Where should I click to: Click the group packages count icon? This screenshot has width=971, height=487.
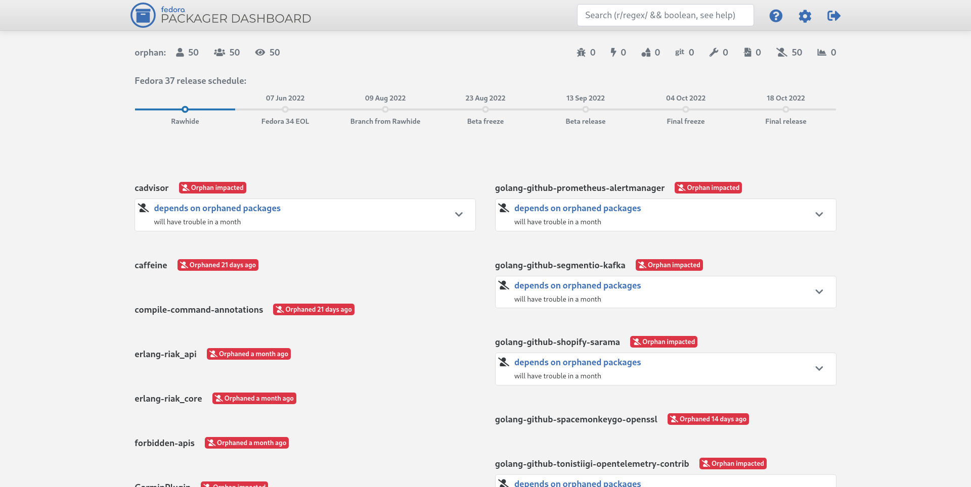click(x=219, y=52)
